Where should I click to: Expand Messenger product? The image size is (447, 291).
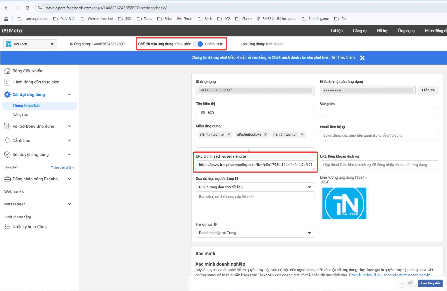pyautogui.click(x=69, y=204)
